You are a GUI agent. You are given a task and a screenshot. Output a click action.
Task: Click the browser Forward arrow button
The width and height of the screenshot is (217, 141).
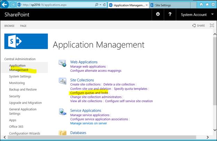click(12, 5)
